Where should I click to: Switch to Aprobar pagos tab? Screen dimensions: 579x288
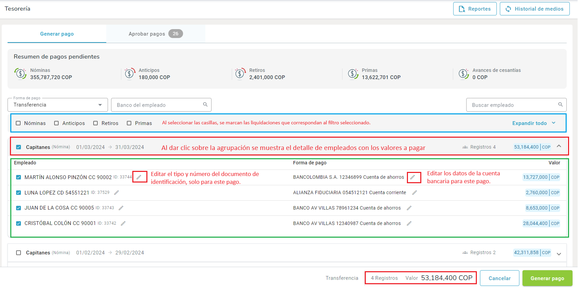point(156,34)
